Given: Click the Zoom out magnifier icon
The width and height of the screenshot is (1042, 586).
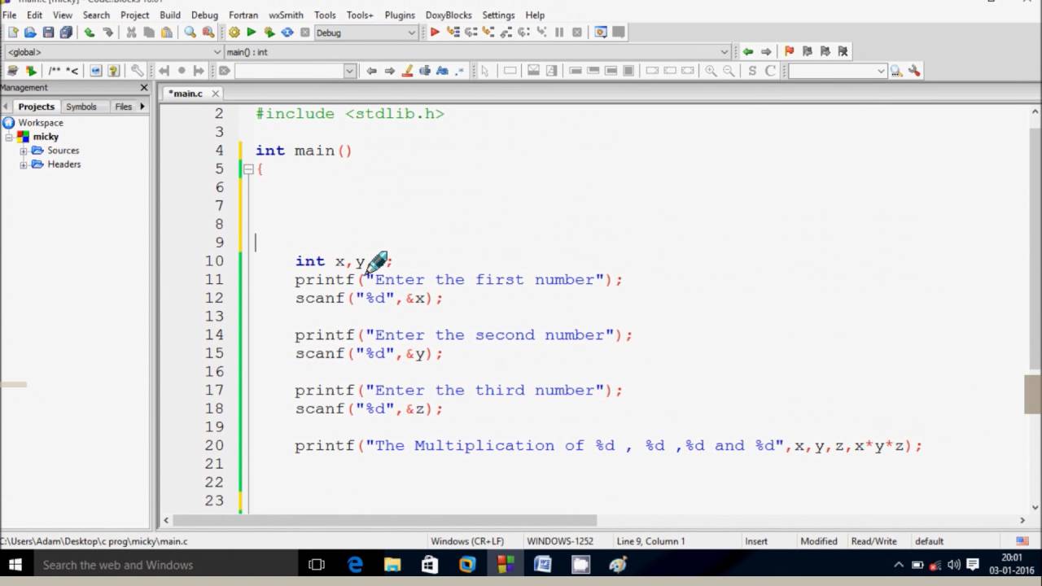Looking at the screenshot, I should 729,71.
